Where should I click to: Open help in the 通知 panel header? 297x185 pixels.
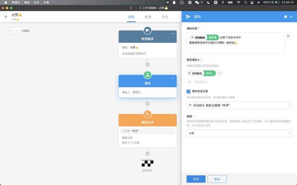(x=285, y=16)
